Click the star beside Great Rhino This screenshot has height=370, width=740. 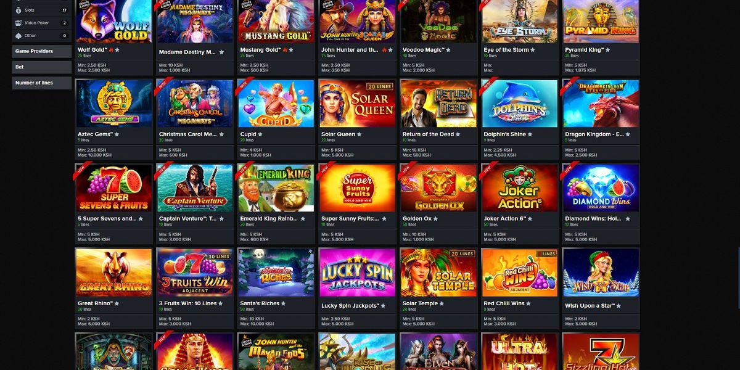(x=117, y=303)
